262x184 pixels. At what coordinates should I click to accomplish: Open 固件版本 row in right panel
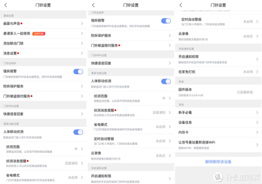tap(218, 92)
